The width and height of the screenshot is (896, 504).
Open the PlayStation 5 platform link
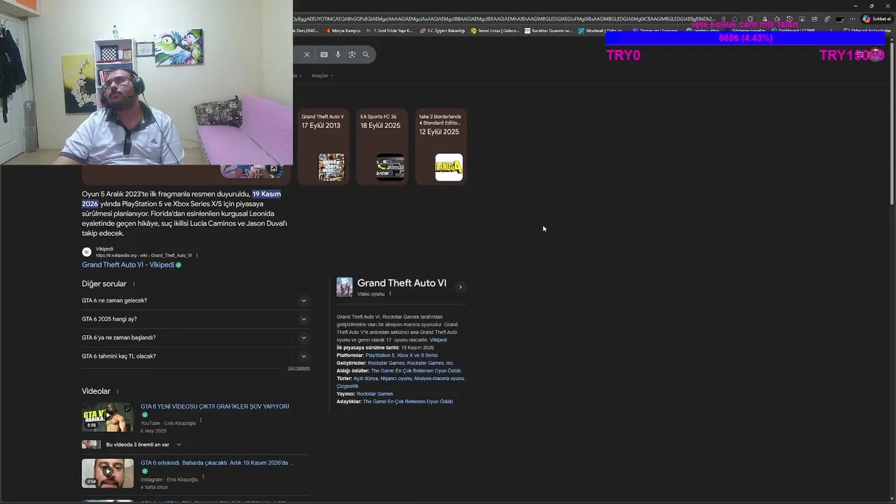pyautogui.click(x=380, y=356)
